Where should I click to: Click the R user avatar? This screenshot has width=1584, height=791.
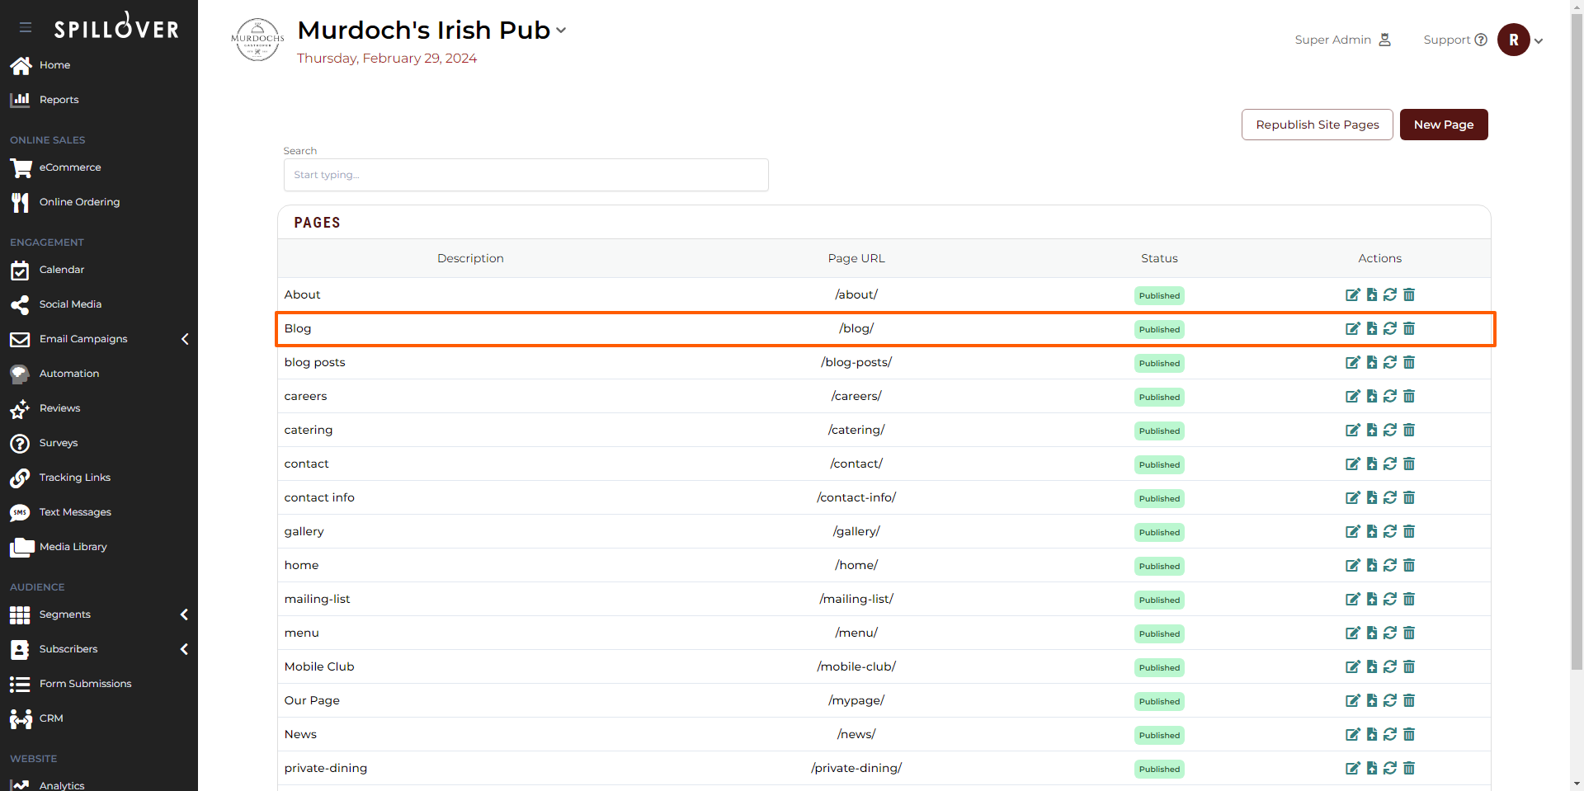coord(1514,40)
